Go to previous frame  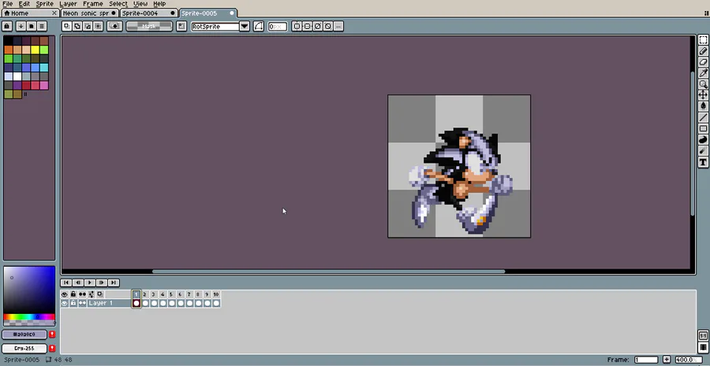coord(78,283)
